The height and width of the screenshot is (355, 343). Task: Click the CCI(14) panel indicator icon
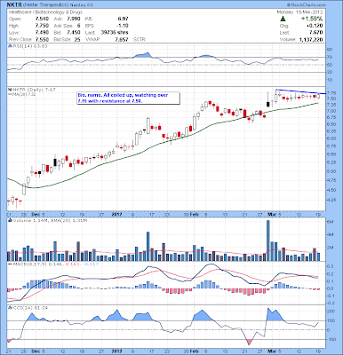point(9,308)
